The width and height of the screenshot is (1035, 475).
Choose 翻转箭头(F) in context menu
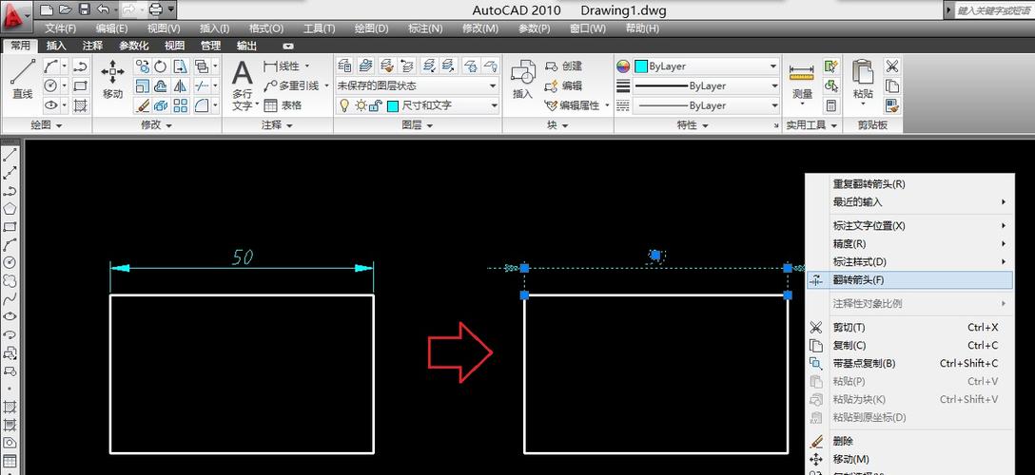[910, 280]
